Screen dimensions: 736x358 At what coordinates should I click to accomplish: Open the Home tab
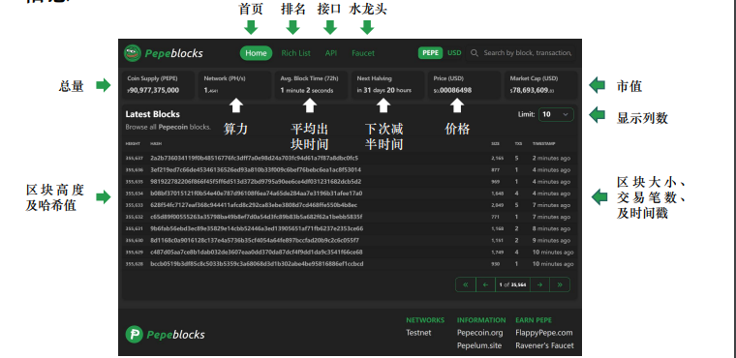[256, 53]
